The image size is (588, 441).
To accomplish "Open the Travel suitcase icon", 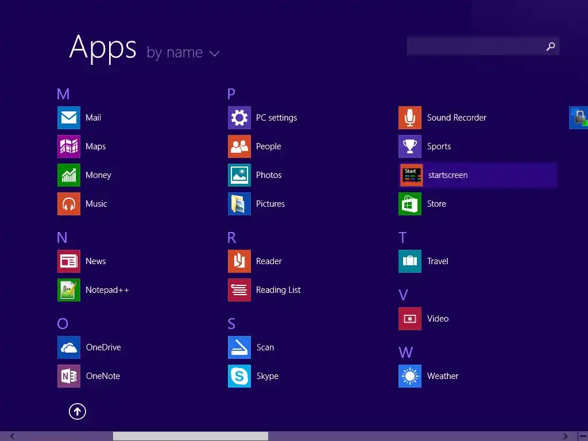I will pyautogui.click(x=410, y=261).
